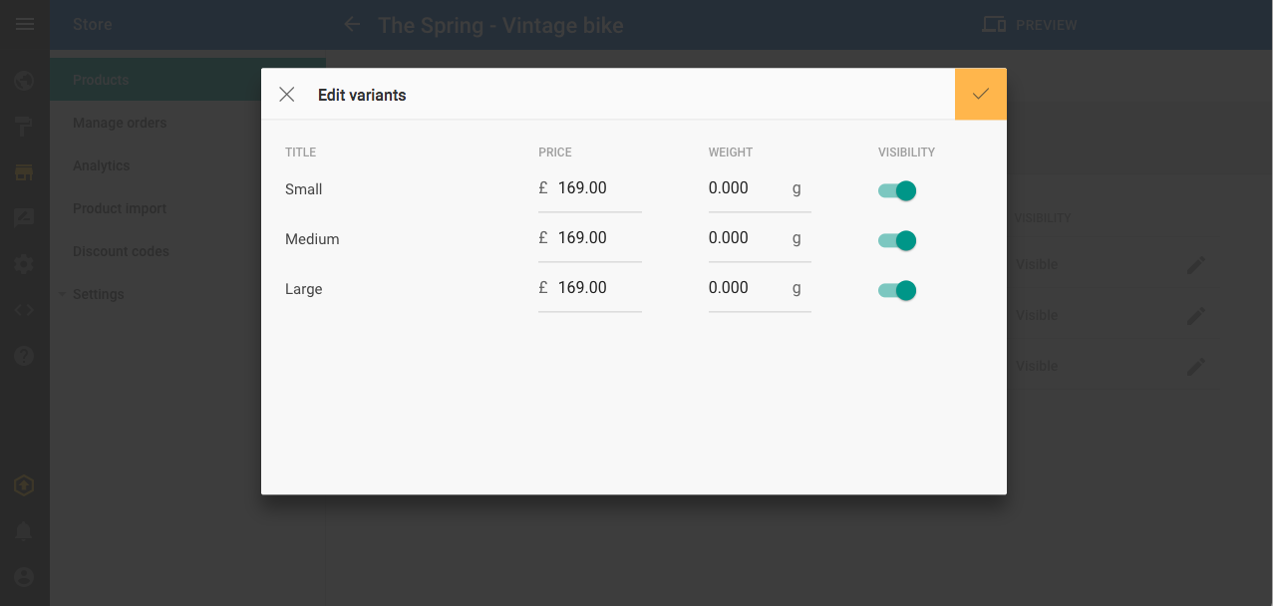This screenshot has height=606, width=1273.
Task: Open the Manage orders menu item
Action: 120,123
